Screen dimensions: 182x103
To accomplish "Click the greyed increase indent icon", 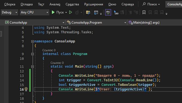I will coord(136,12).
